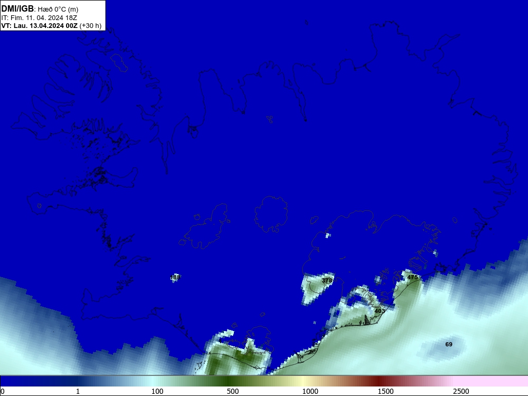
Task: Click the (+30 h) forecast offset text
Action: (90, 26)
